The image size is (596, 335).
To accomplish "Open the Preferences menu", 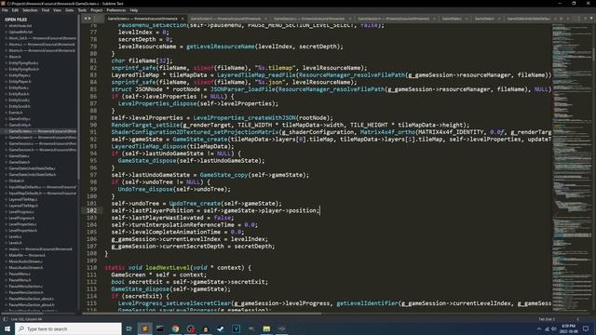I will [115, 10].
